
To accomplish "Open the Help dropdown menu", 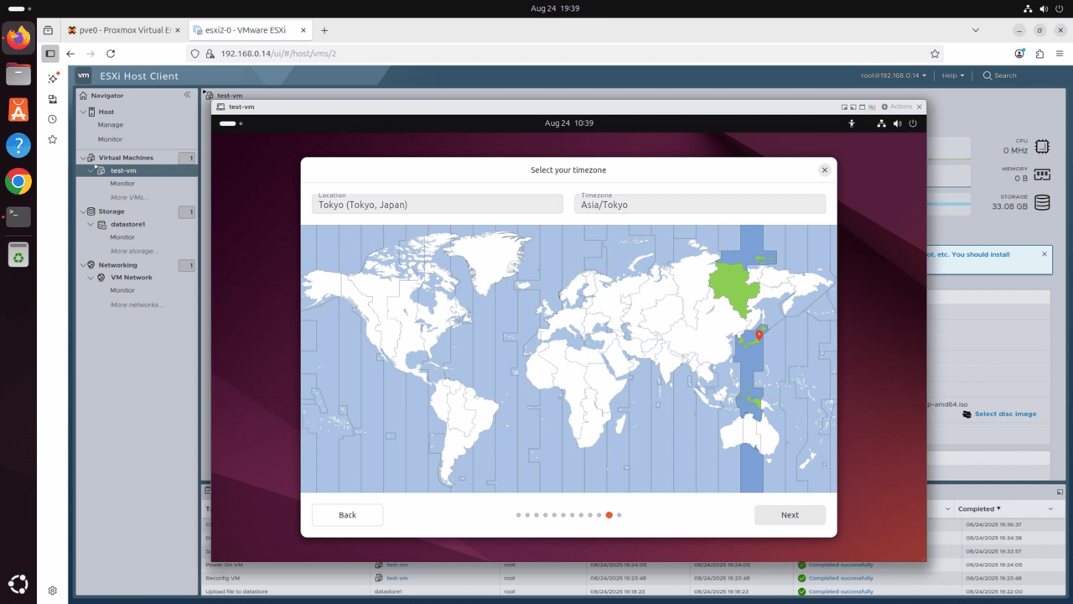I will tap(953, 75).
